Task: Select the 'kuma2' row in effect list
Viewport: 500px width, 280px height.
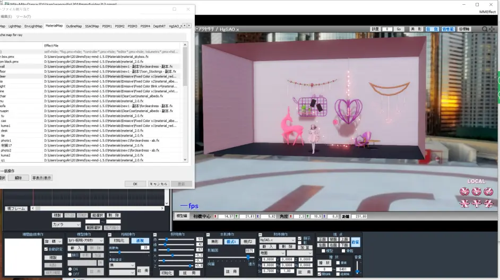Action: pos(89,155)
